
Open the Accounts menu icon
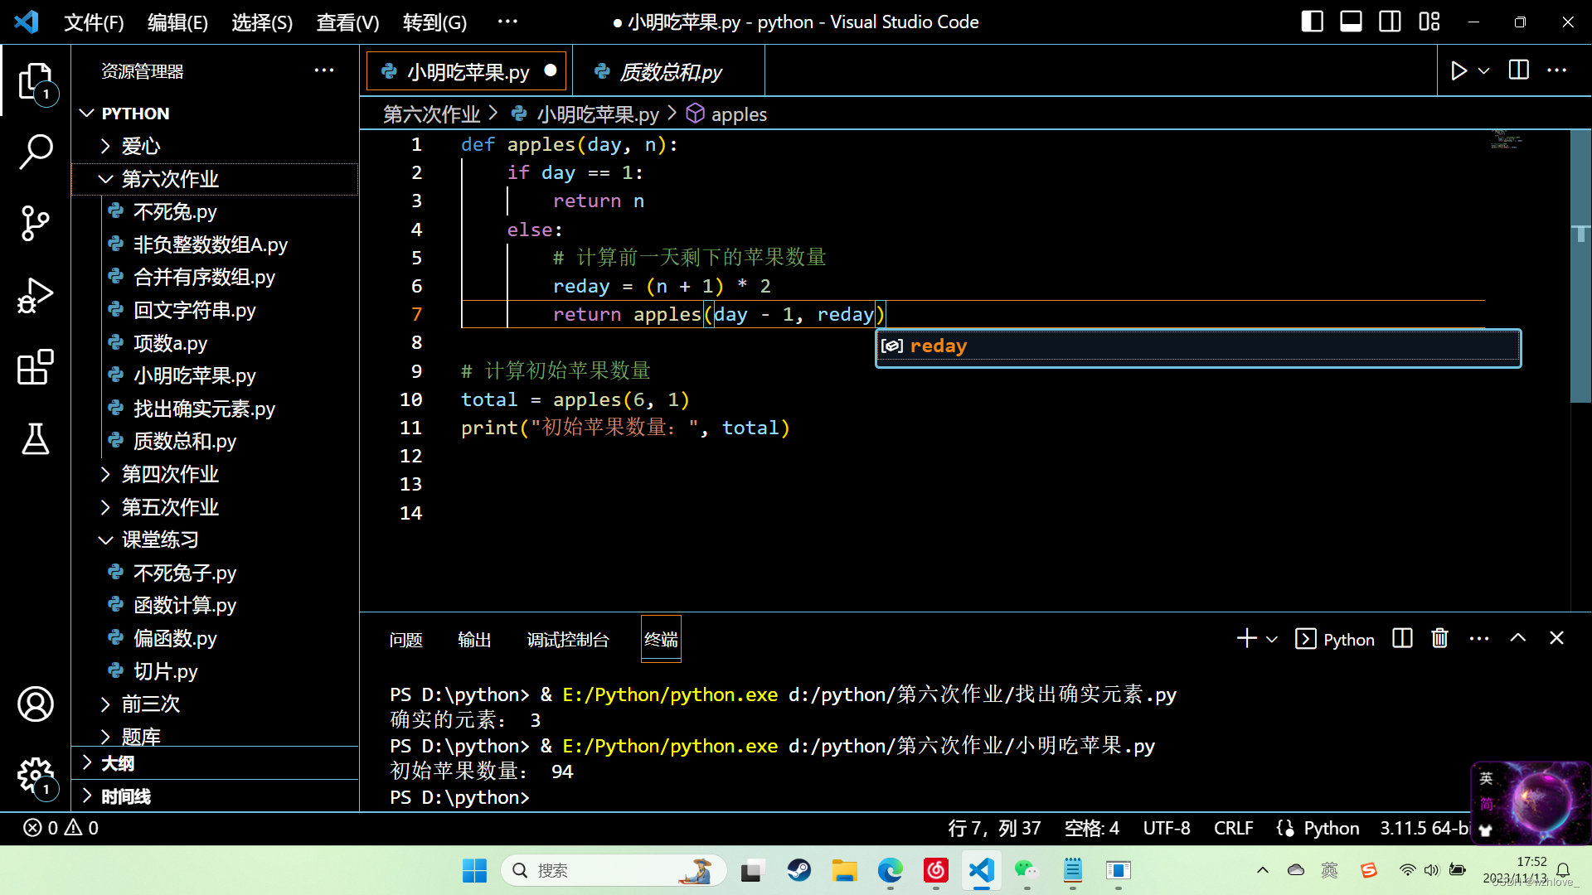(36, 704)
